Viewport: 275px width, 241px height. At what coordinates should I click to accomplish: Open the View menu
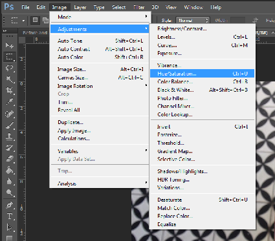[171, 7]
